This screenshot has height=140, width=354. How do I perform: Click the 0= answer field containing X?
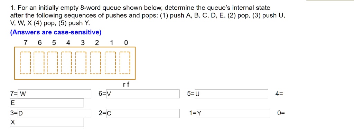pyautogui.click(x=47, y=122)
